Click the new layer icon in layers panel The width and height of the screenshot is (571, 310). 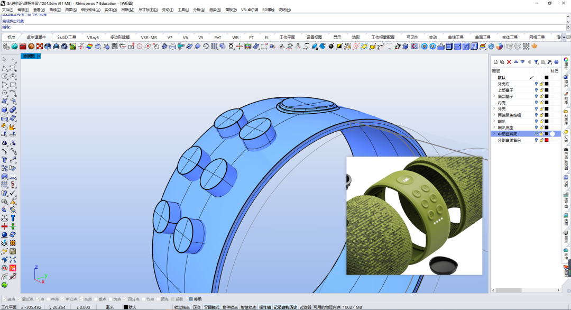(x=495, y=62)
